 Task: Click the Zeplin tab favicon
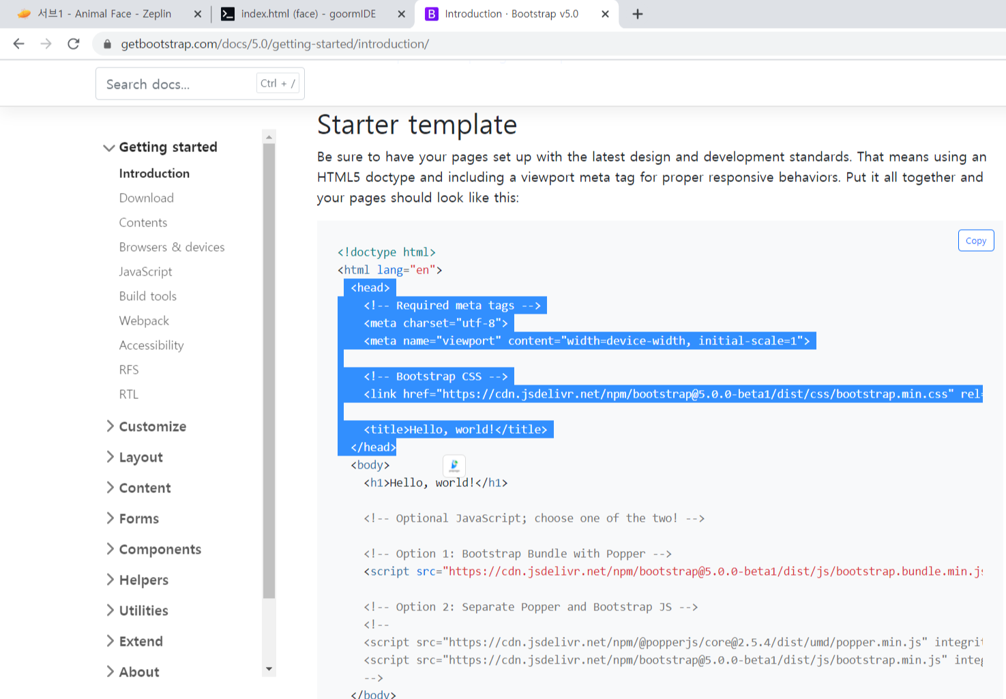(24, 14)
